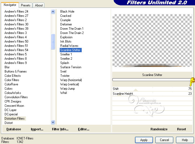The width and height of the screenshot is (195, 144).
Task: Choose the ColorRave category
Action: click(11, 84)
